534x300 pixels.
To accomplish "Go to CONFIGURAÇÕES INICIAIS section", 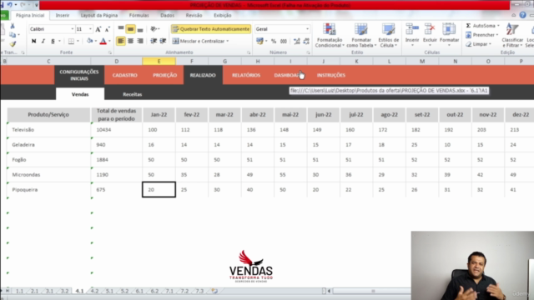I will 79,75.
